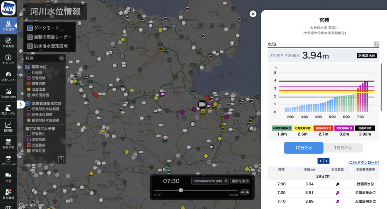Click the CSVダウンロード link

pyautogui.click(x=364, y=162)
